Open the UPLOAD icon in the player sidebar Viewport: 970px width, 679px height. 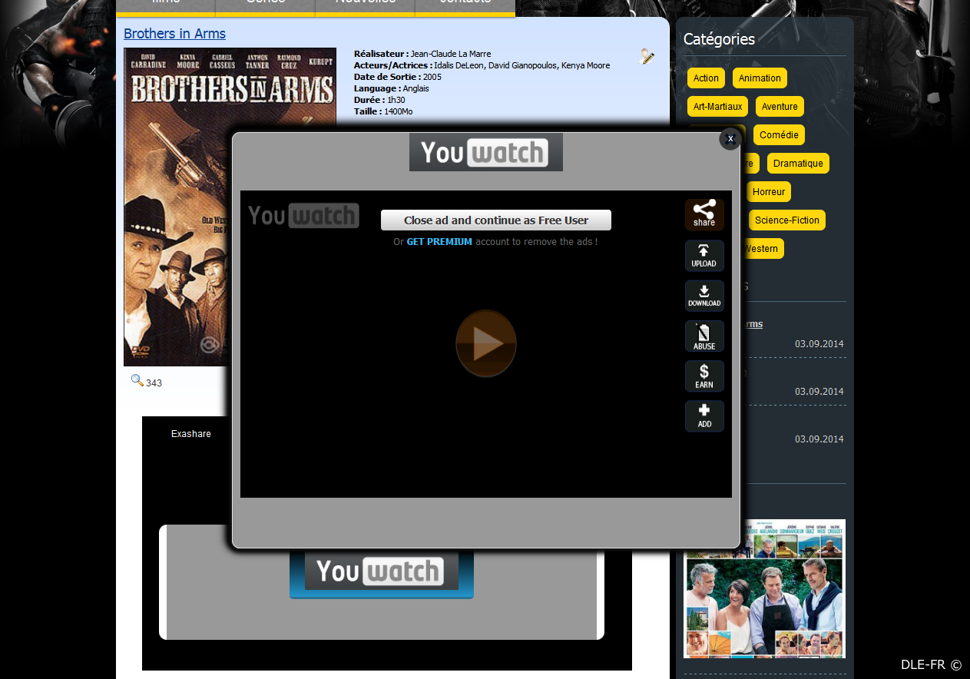(x=704, y=256)
